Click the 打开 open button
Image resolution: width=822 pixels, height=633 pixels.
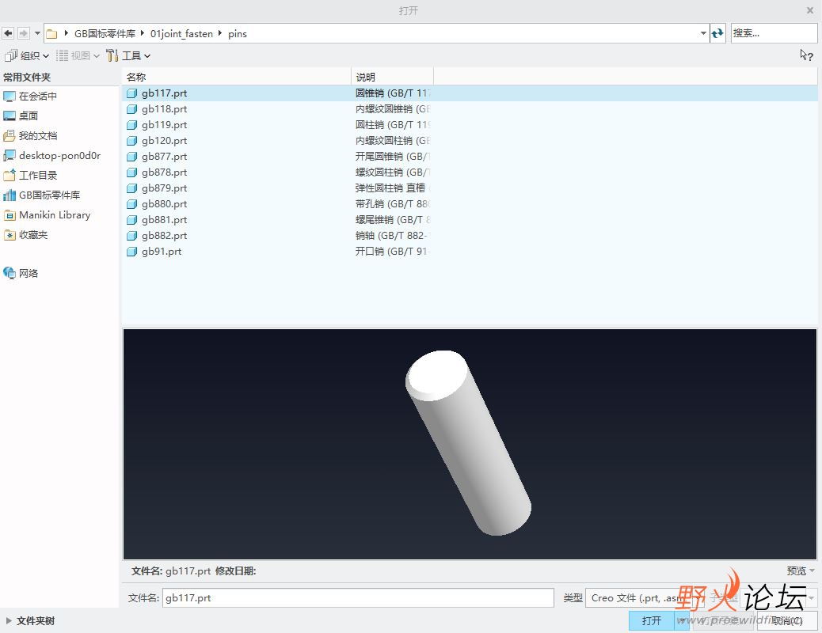click(652, 620)
